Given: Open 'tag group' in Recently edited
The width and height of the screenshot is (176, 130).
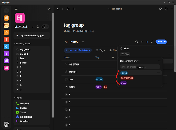Looking at the screenshot, I should 25,49.
